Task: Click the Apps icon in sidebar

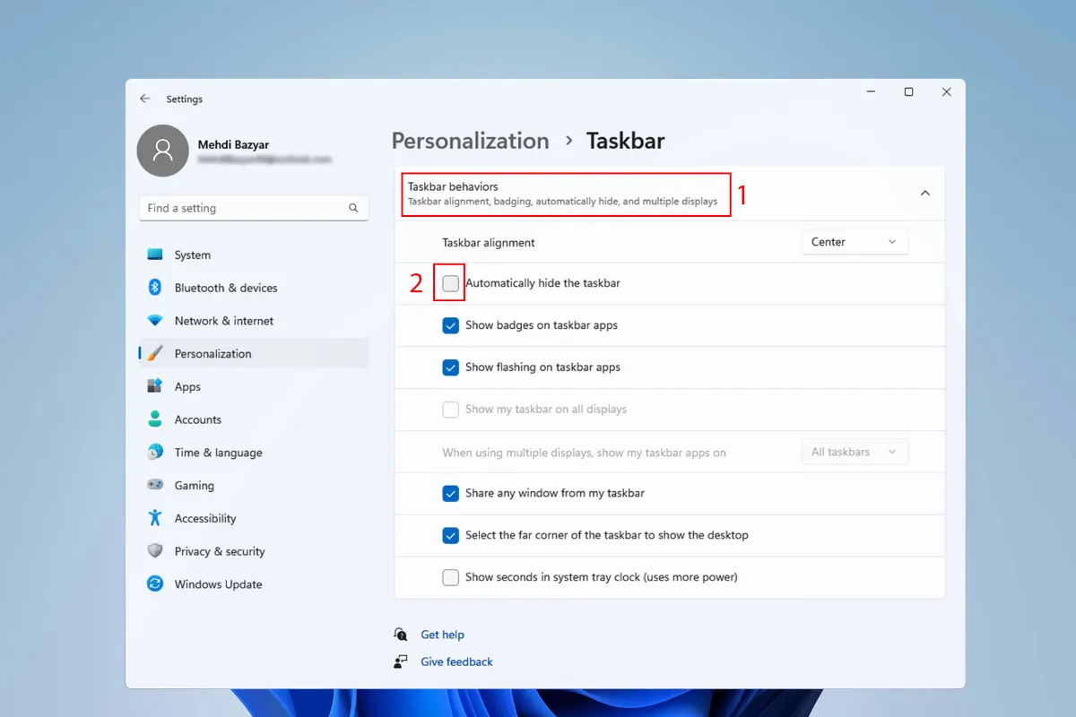Action: pos(155,386)
